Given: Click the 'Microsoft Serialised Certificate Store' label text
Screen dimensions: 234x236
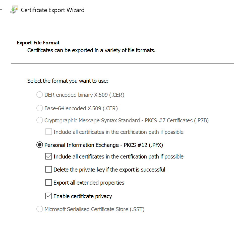Looking at the screenshot, I should [94, 209].
